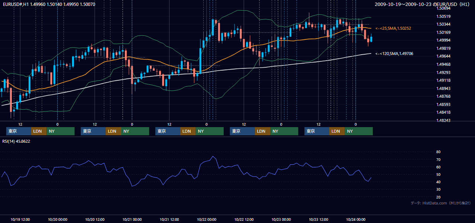Click the 120 SMA 1.49706 label
The height and width of the screenshot is (223, 475).
[394, 54]
